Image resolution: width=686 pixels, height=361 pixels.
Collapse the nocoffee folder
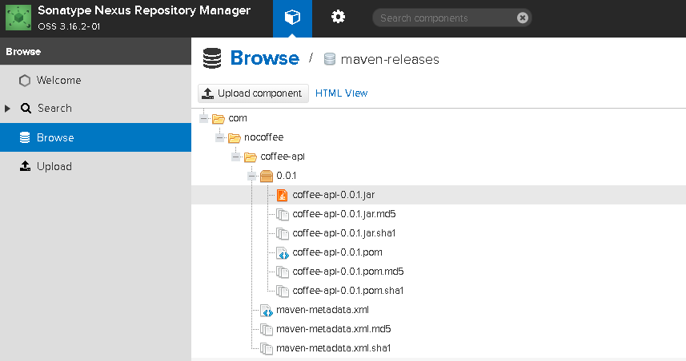pos(219,137)
